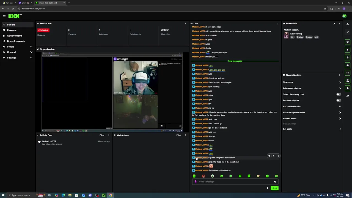Image resolution: width=352 pixels, height=198 pixels.
Task: Open Followers-only chat options chevron
Action: click(340, 88)
